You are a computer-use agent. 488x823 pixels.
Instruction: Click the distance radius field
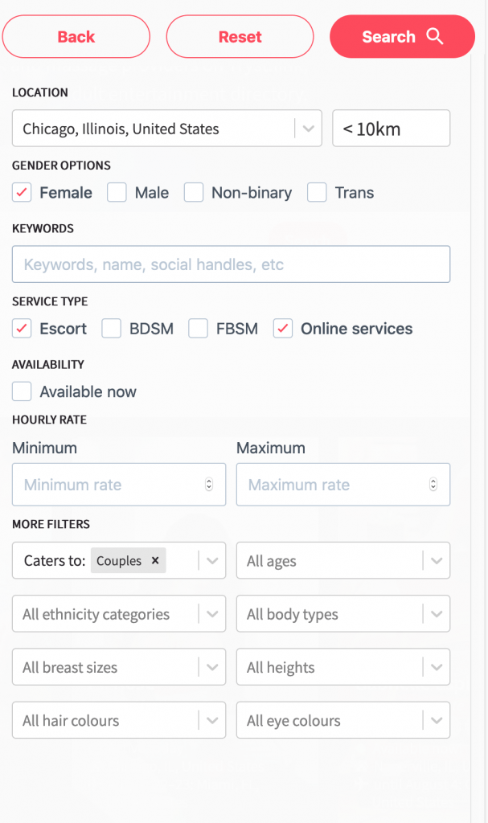point(391,129)
